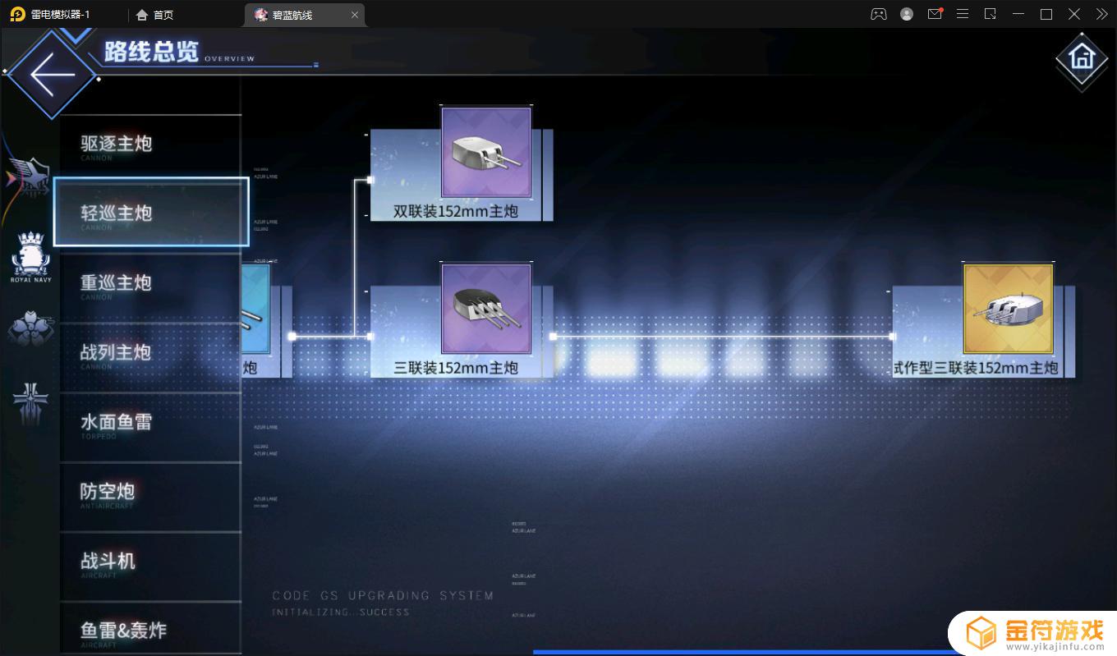Open the gold 试作型三联装152mm turret icon

(1009, 309)
